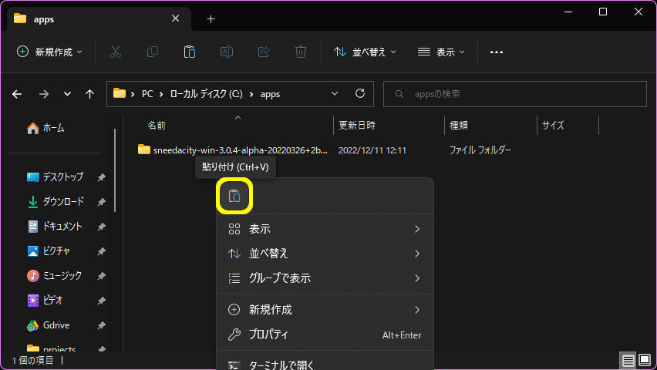
Task: Switch to details view icon in status bar
Action: (628, 360)
